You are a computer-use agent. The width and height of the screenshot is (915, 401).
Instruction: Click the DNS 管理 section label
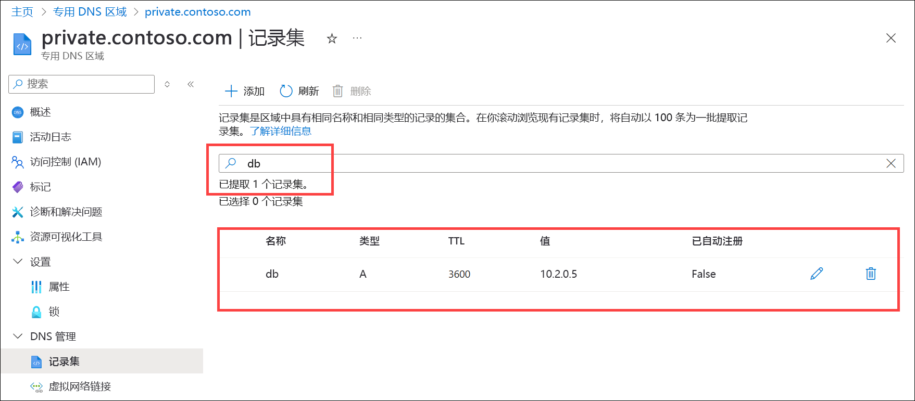(53, 337)
